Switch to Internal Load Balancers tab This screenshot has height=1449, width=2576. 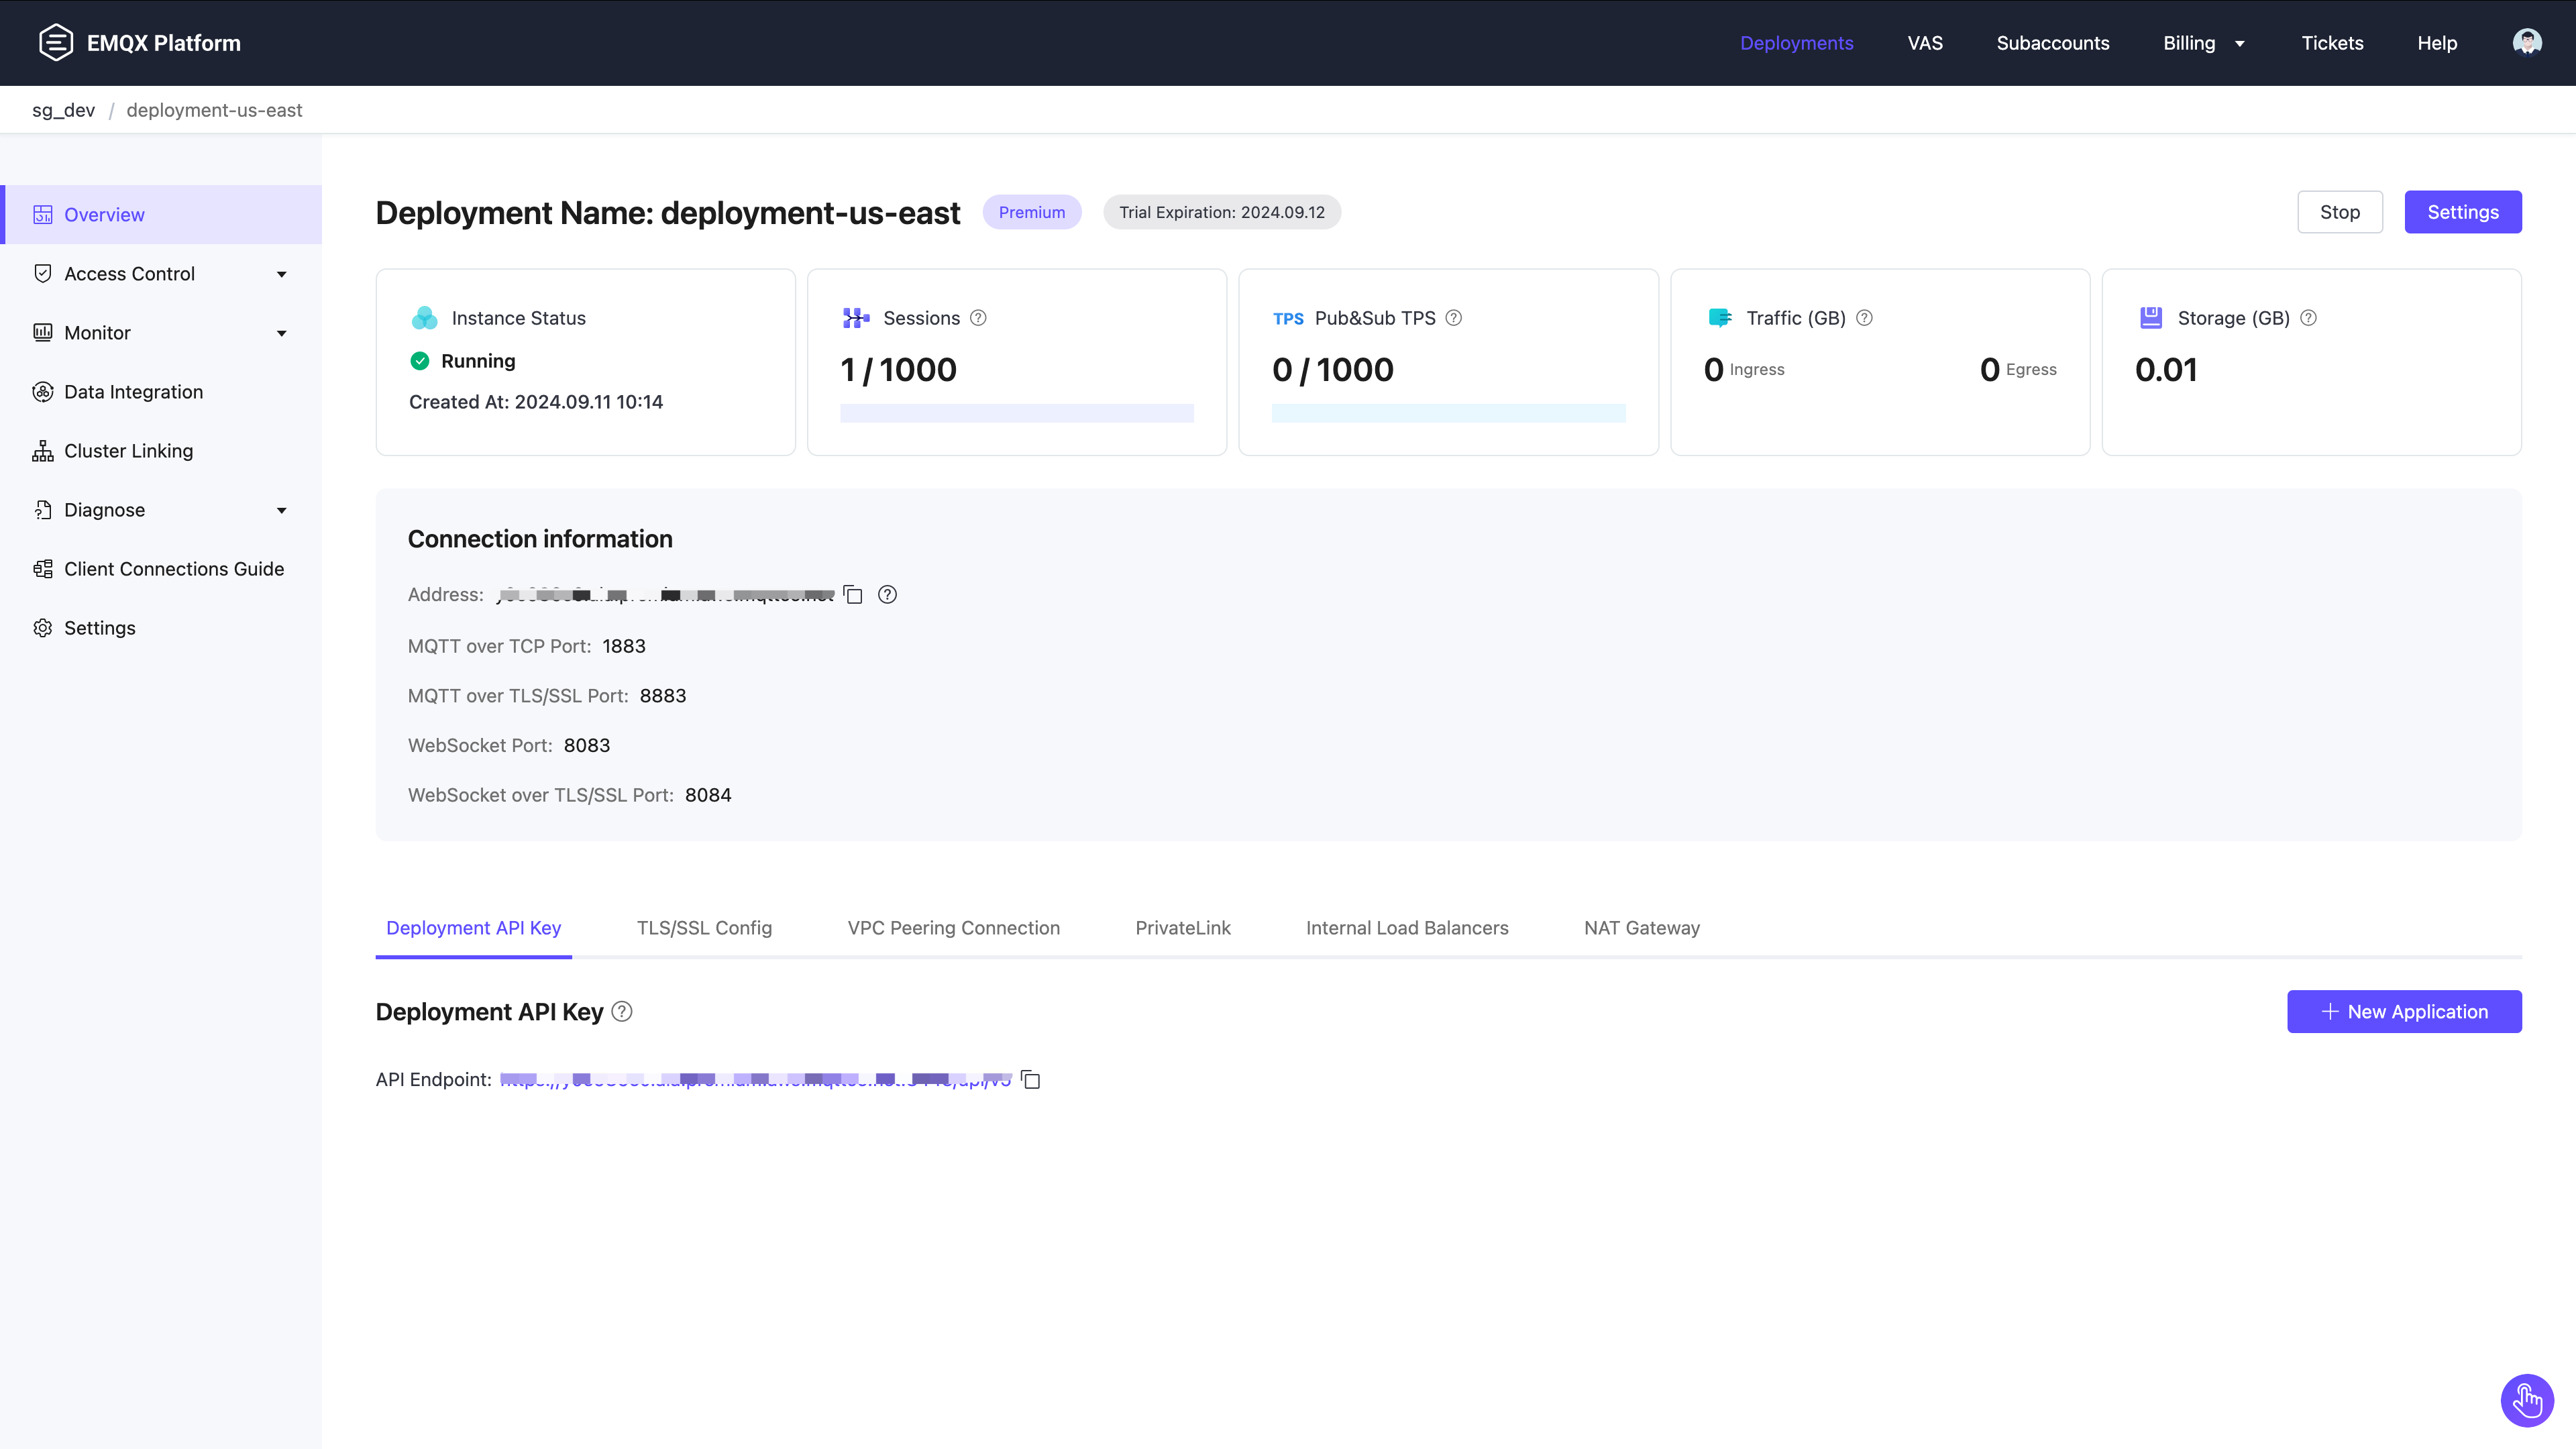point(1407,928)
